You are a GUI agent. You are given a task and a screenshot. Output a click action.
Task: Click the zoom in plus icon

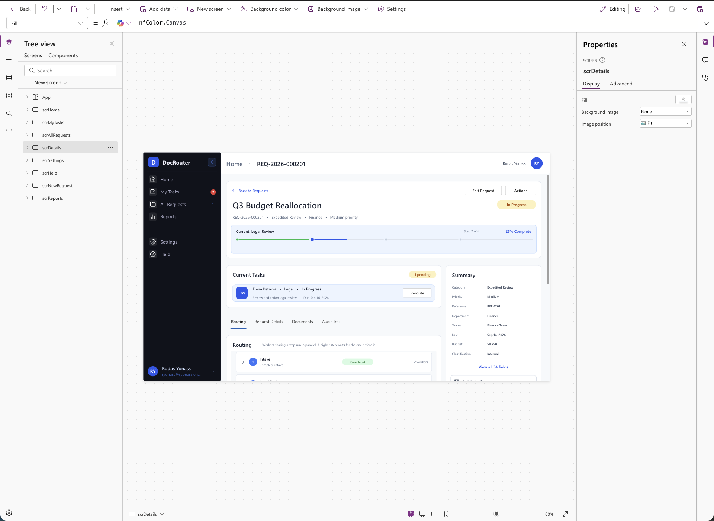(539, 514)
